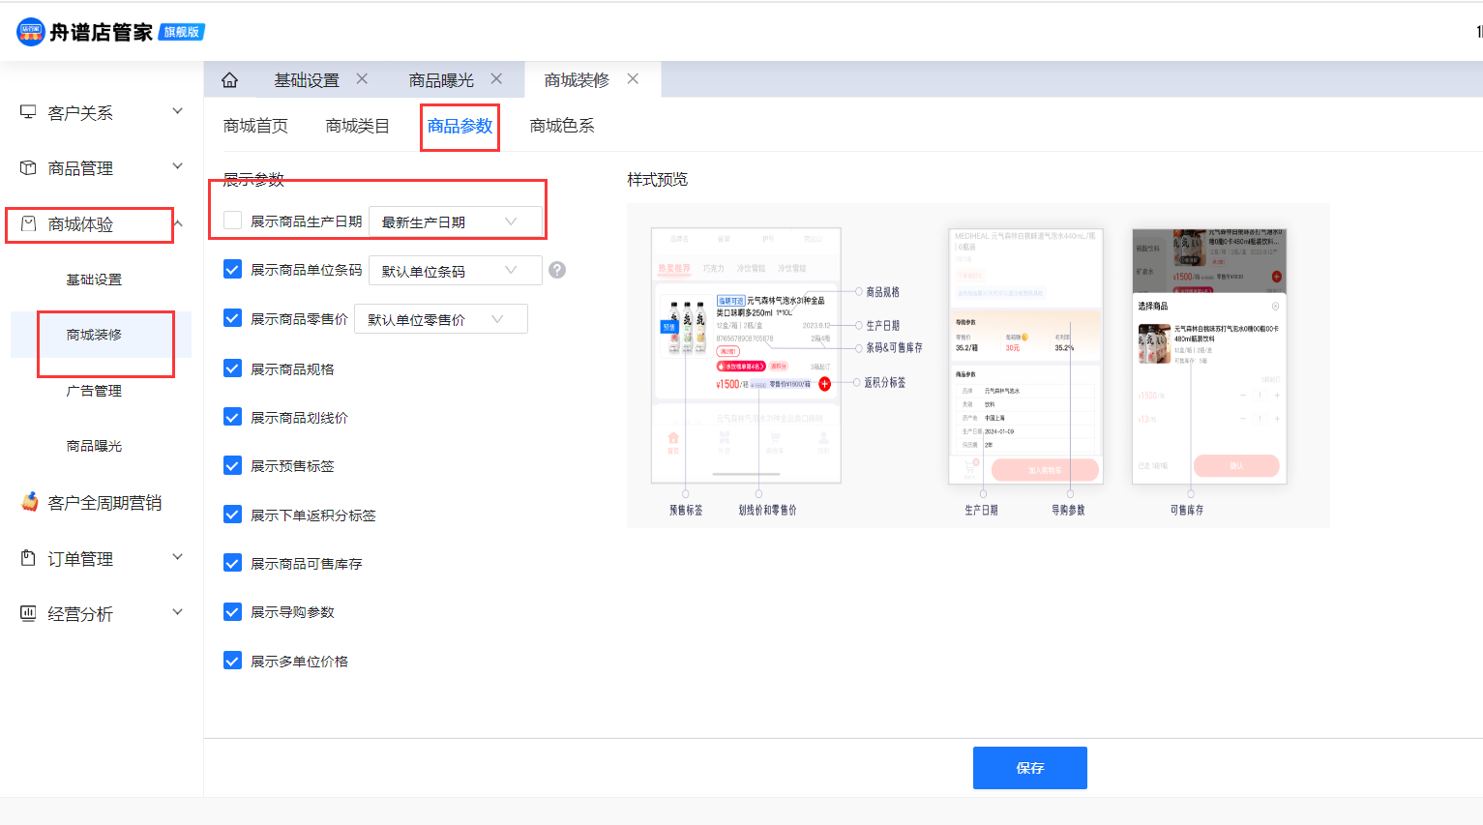Screen dimensions: 1483x825
Task: Open the 默认单位零售价 dropdown
Action: [x=440, y=319]
